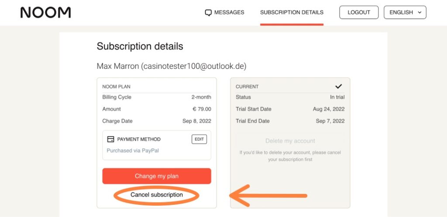This screenshot has height=217, width=447.
Task: Edit the payment method
Action: (199, 139)
